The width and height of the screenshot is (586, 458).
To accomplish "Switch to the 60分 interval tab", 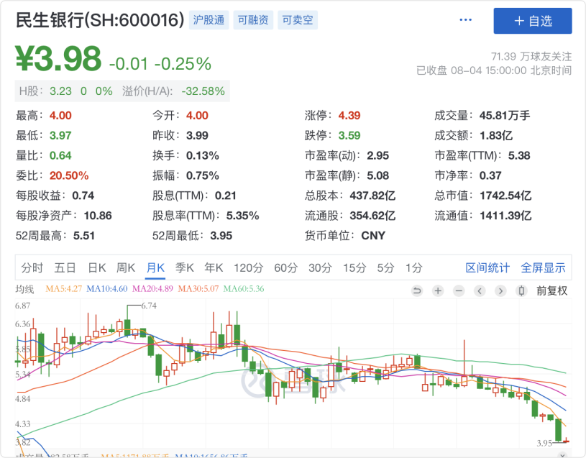I will point(286,267).
